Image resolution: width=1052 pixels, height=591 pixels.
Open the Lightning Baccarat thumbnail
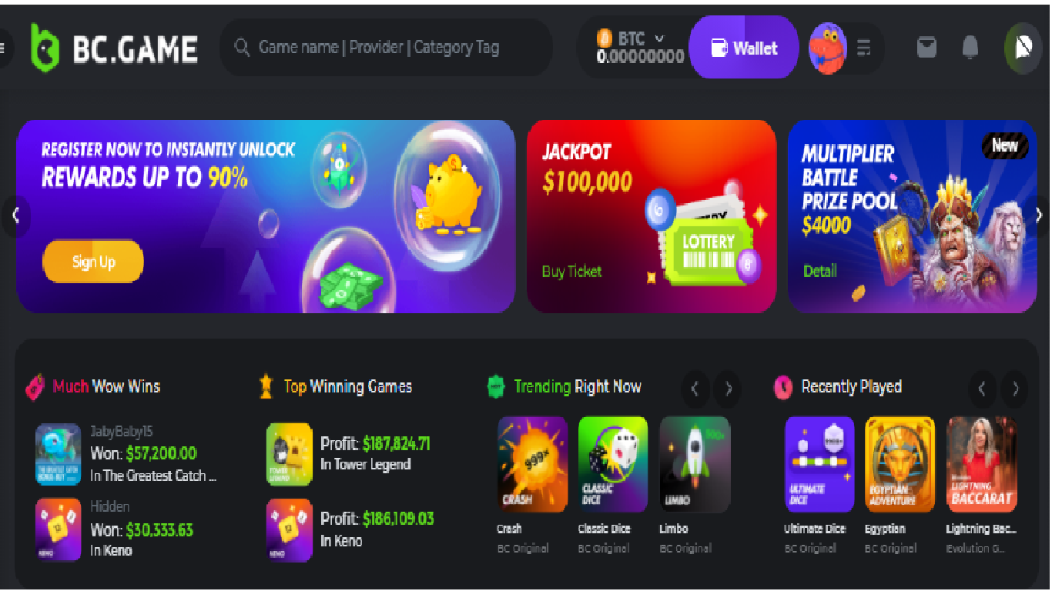[x=981, y=465]
